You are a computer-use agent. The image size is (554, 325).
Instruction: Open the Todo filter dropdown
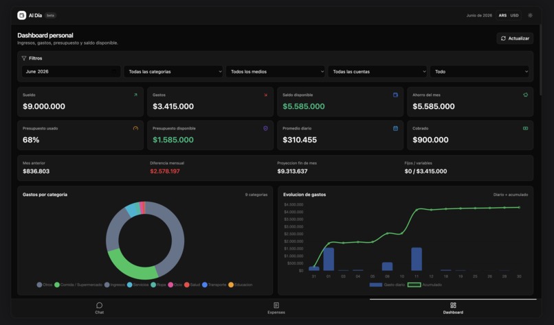click(x=480, y=71)
